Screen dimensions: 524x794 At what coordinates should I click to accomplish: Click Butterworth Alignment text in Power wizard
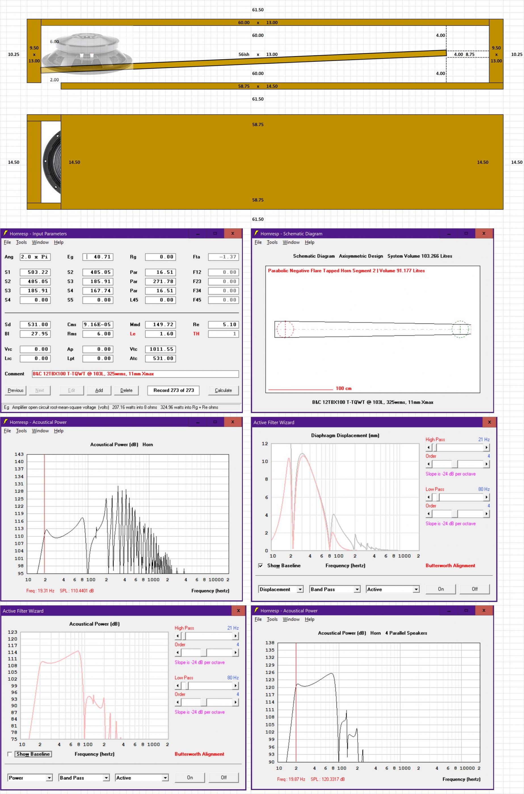199,754
